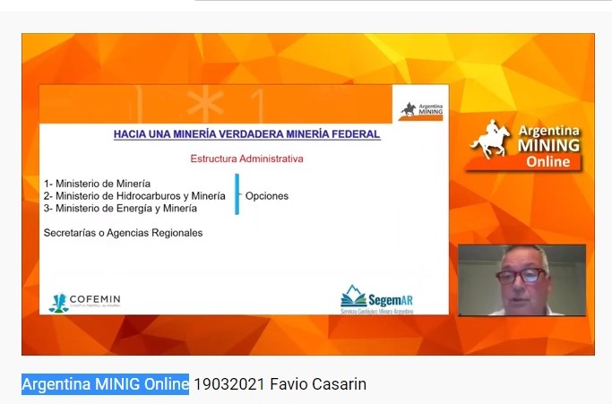Image resolution: width=612 pixels, height=404 pixels.
Task: Click the '1- Ministerio de Minería' line
Action: [x=97, y=184]
